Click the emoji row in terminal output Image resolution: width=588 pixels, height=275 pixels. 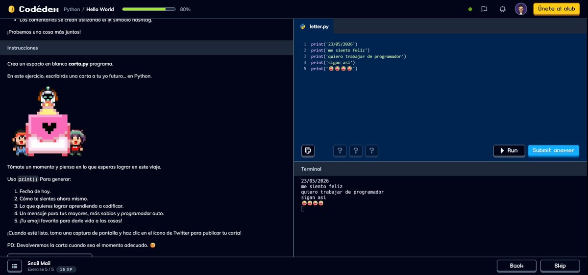[x=313, y=203]
